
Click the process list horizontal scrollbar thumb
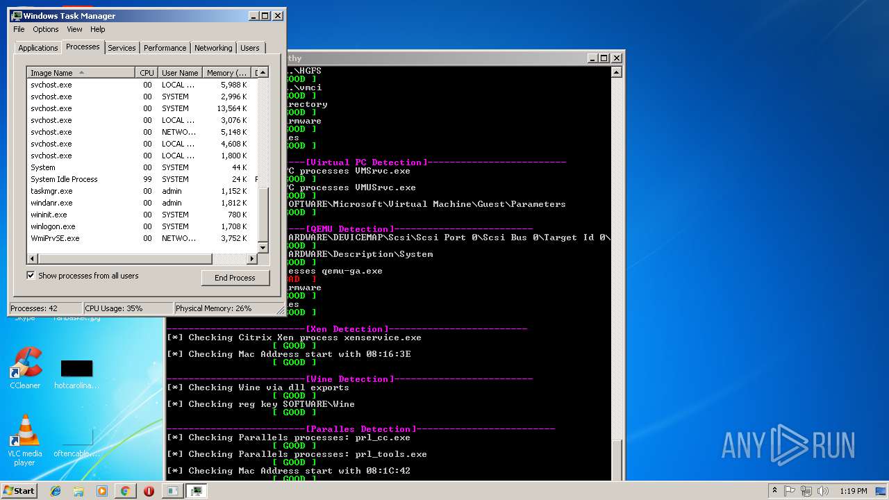125,258
